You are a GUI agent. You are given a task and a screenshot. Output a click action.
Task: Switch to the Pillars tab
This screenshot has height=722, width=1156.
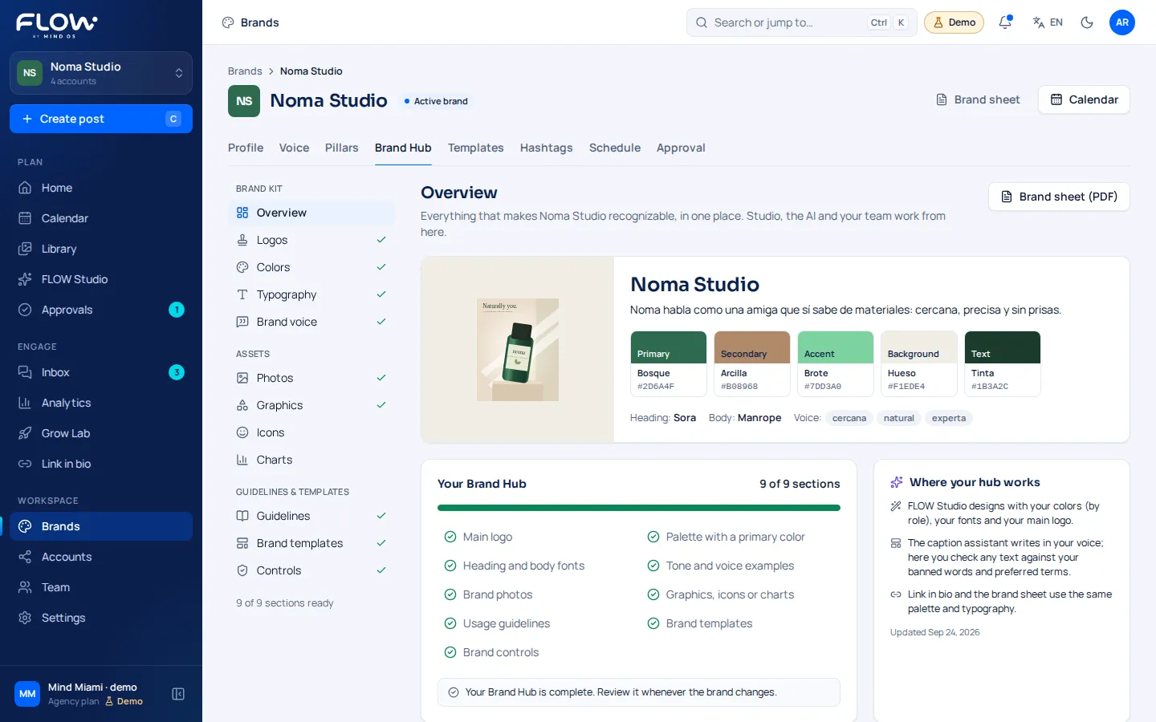click(342, 148)
